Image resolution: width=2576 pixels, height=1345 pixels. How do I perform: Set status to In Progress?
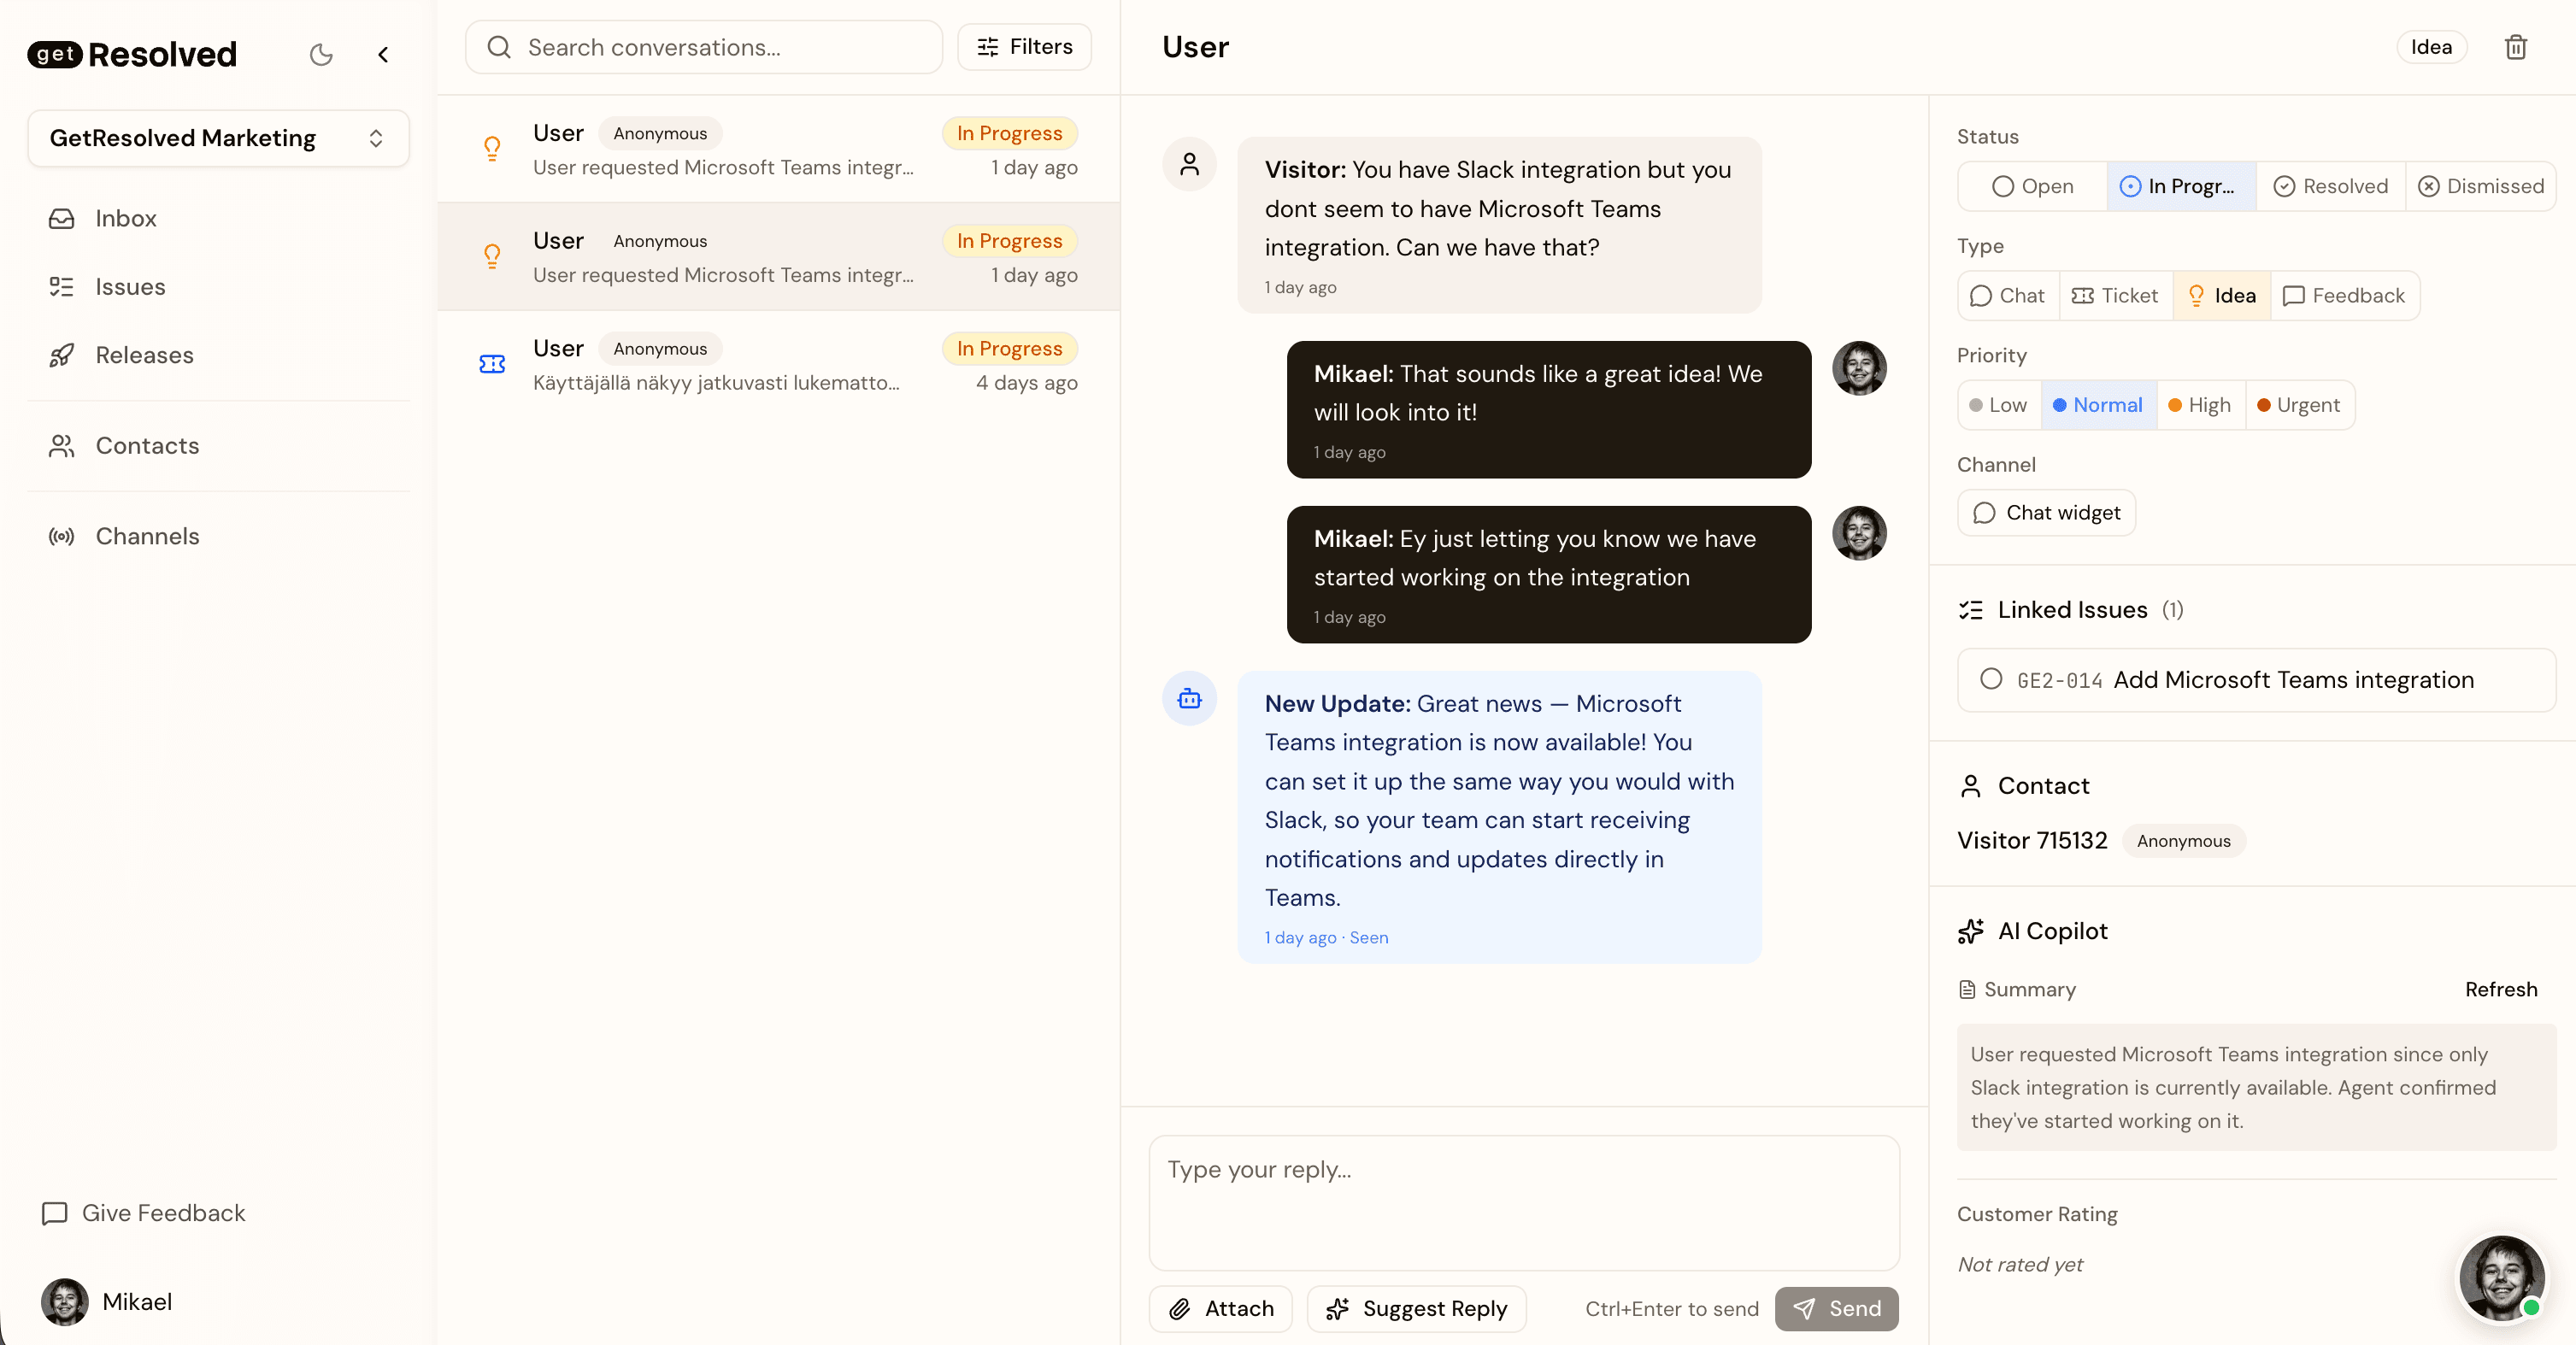(2181, 186)
